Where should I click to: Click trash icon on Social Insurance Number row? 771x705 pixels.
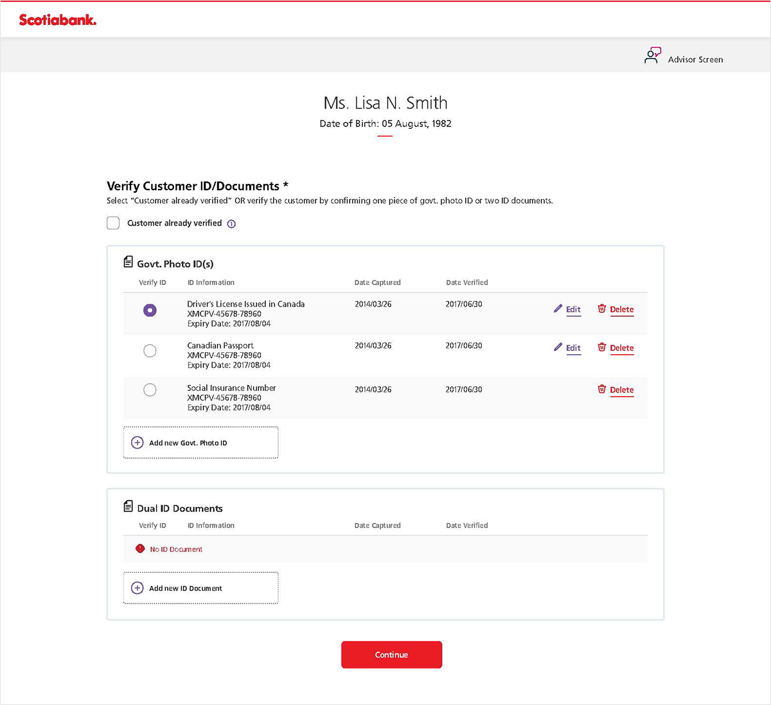(602, 389)
